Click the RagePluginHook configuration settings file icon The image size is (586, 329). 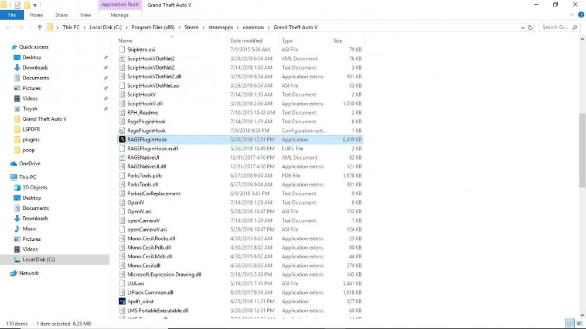pyautogui.click(x=122, y=130)
